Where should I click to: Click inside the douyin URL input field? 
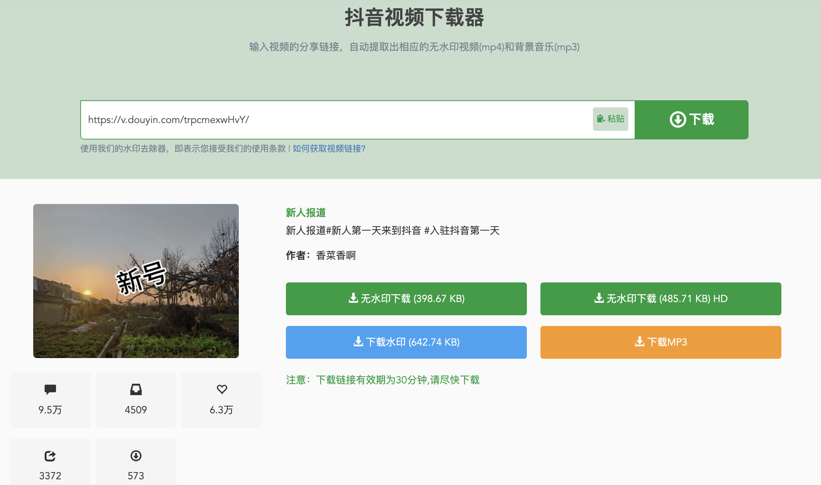tap(336, 120)
